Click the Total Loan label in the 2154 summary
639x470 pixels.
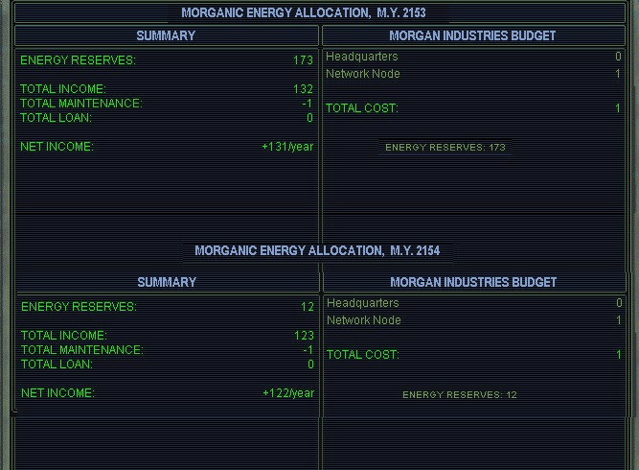pos(57,364)
